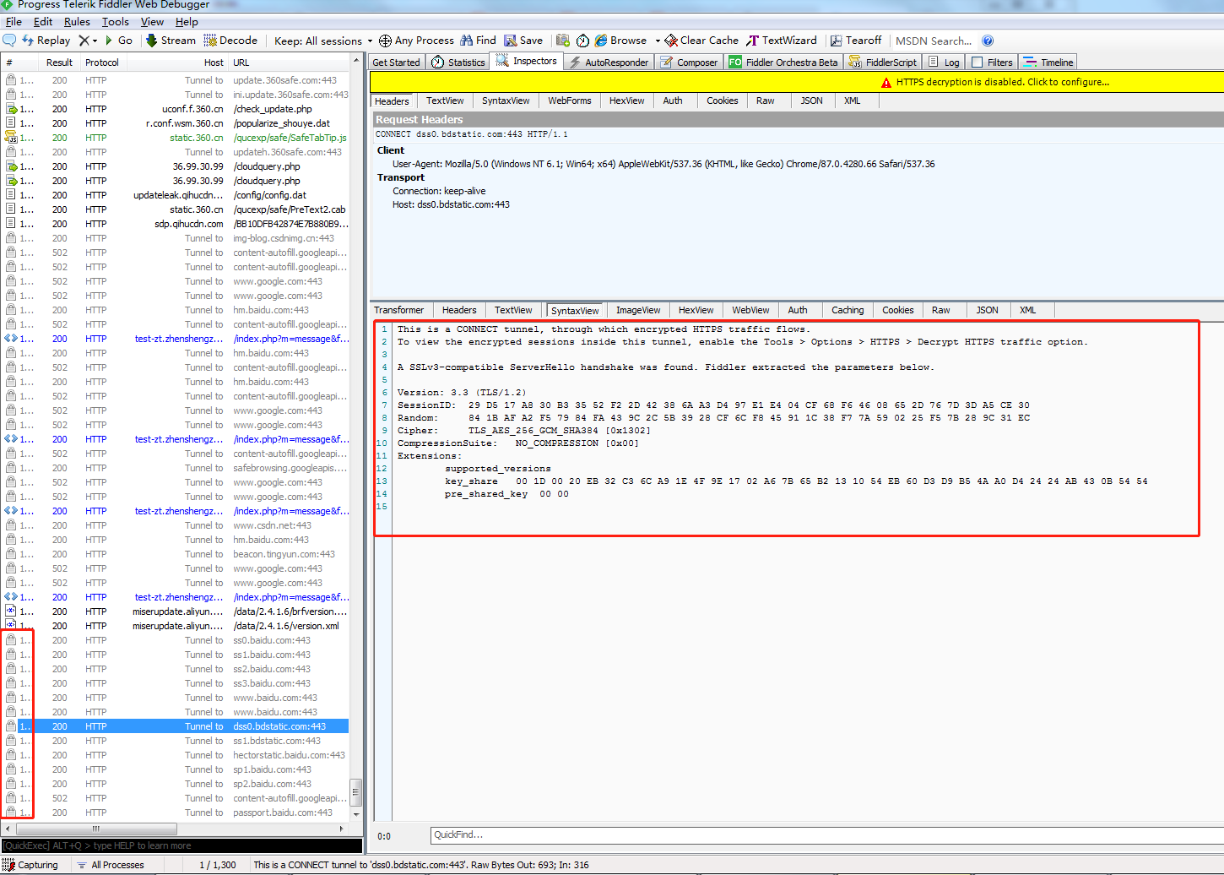Click the Any Process target icon
Screen dimensions: 1224x875
385,41
